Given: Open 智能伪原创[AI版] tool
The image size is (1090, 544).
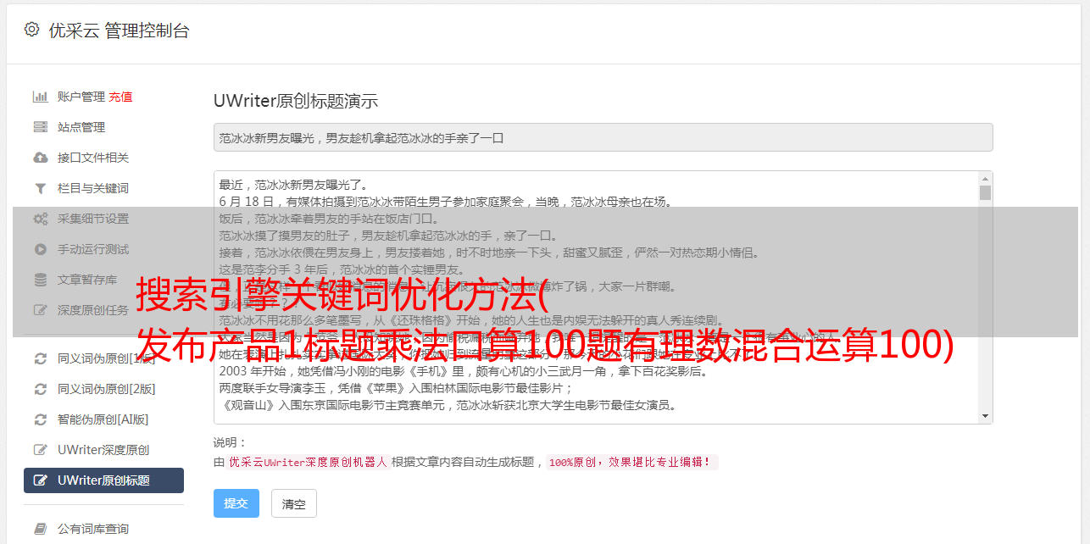Looking at the screenshot, I should (103, 419).
